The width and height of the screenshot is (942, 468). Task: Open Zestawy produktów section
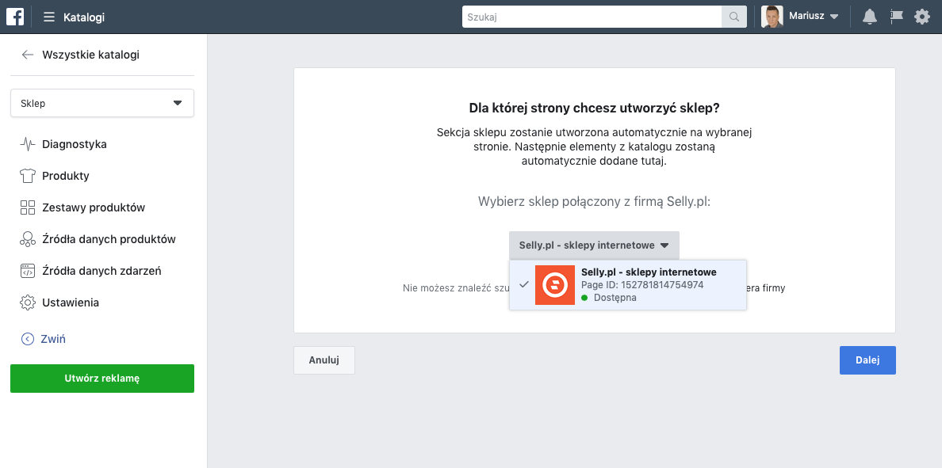tap(93, 207)
